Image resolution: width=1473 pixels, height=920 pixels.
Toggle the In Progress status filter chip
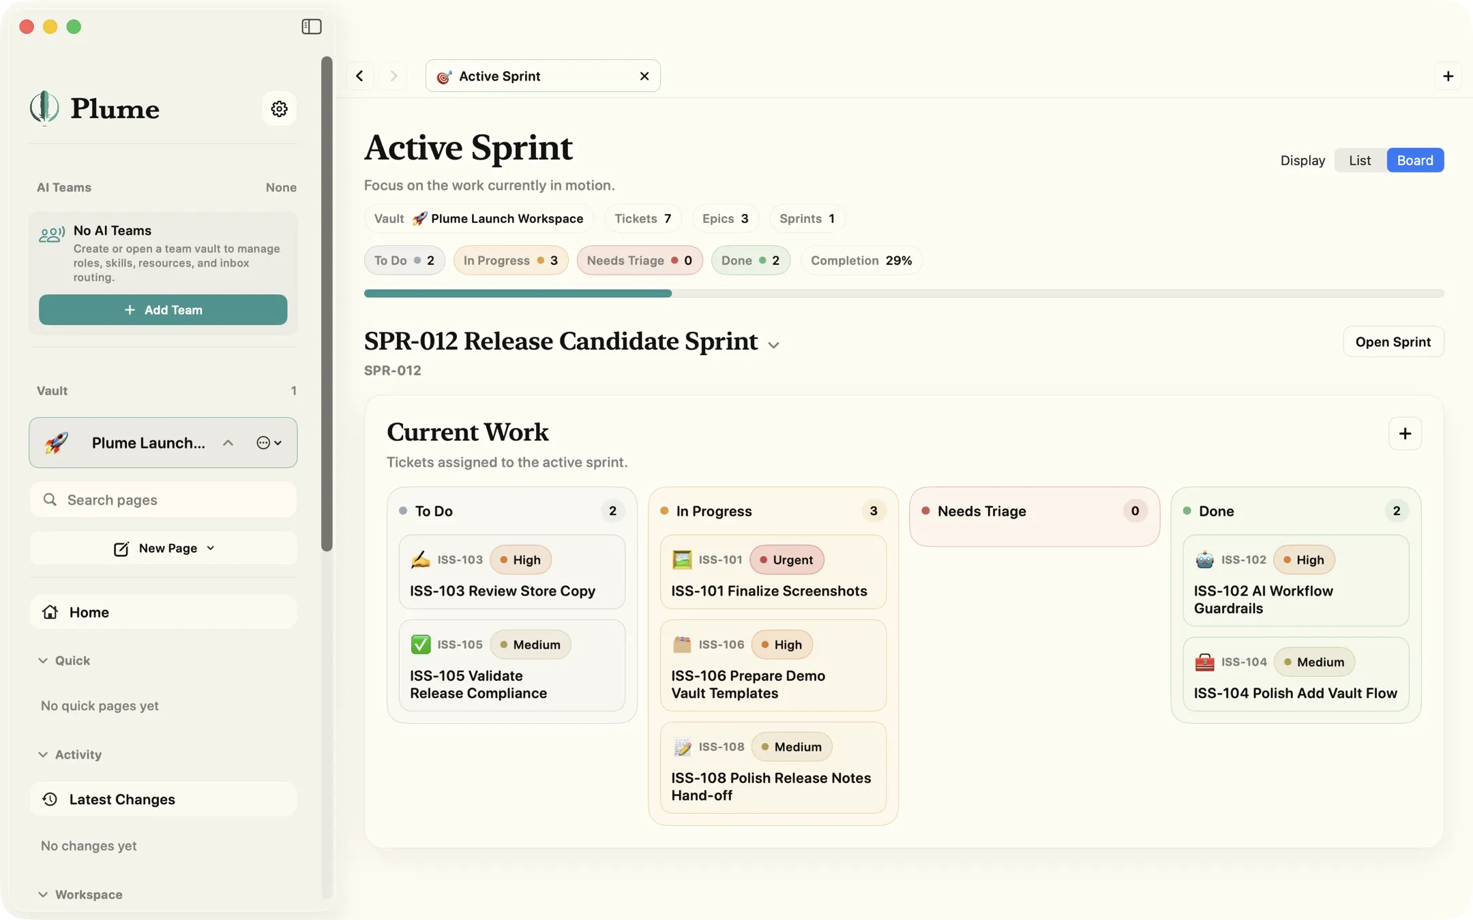tap(511, 260)
